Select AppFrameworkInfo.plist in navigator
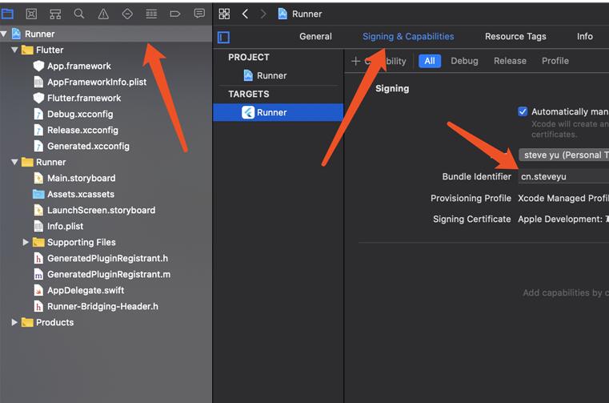The image size is (609, 403). (x=97, y=82)
